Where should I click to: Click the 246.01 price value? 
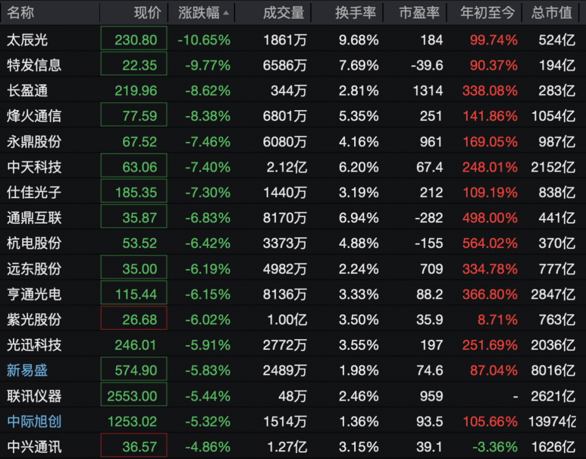[x=136, y=346]
